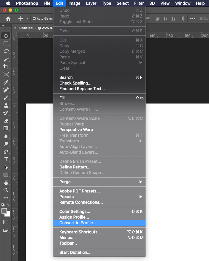
Task: Expand the Transform submenu
Action: coord(141,141)
